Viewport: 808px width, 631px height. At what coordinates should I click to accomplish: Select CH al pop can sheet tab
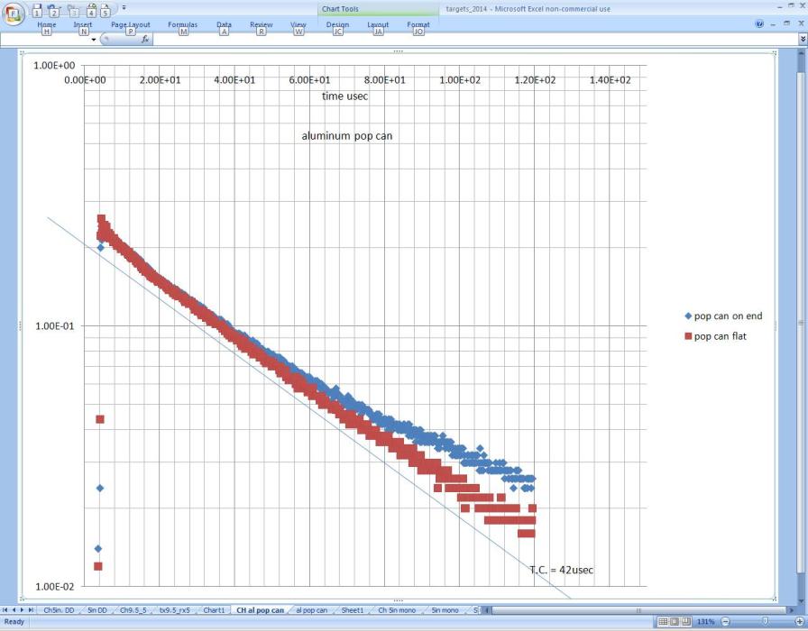click(x=261, y=610)
